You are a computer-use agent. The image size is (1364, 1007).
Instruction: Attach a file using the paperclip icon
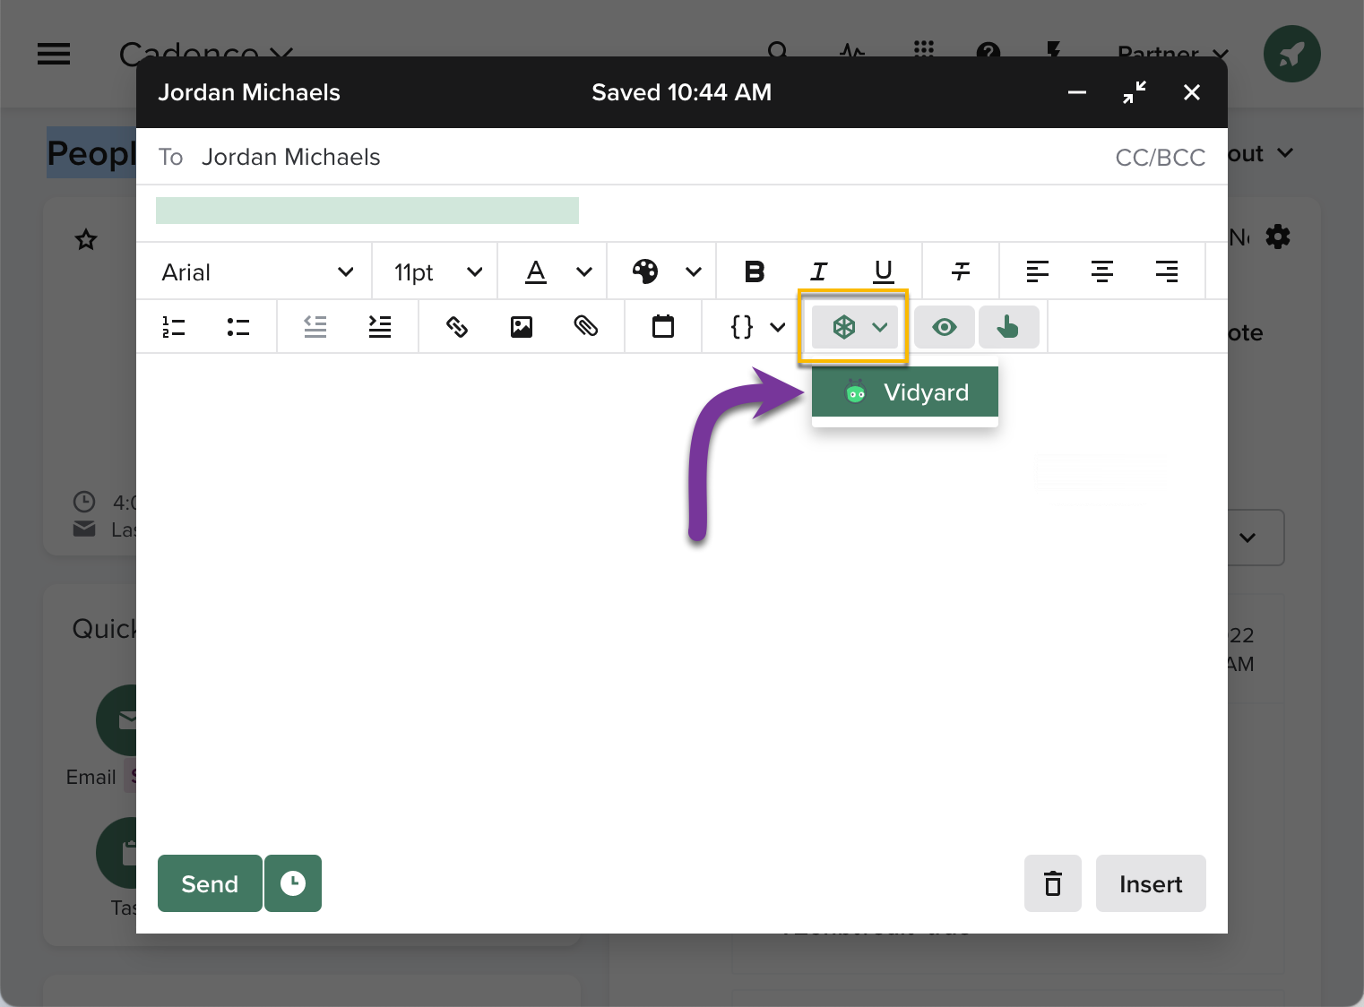[x=586, y=326]
